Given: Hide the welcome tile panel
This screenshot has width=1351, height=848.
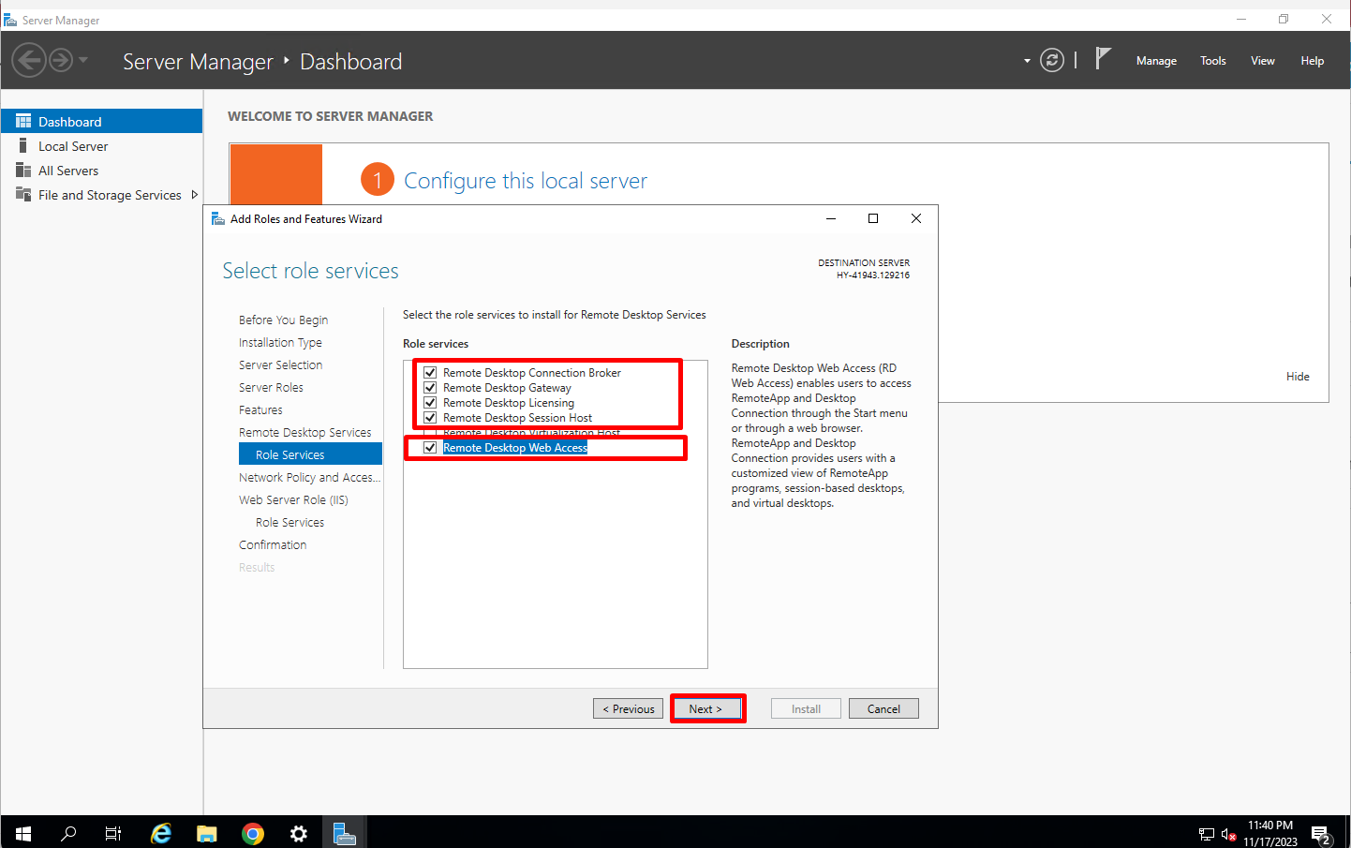Looking at the screenshot, I should [x=1298, y=377].
